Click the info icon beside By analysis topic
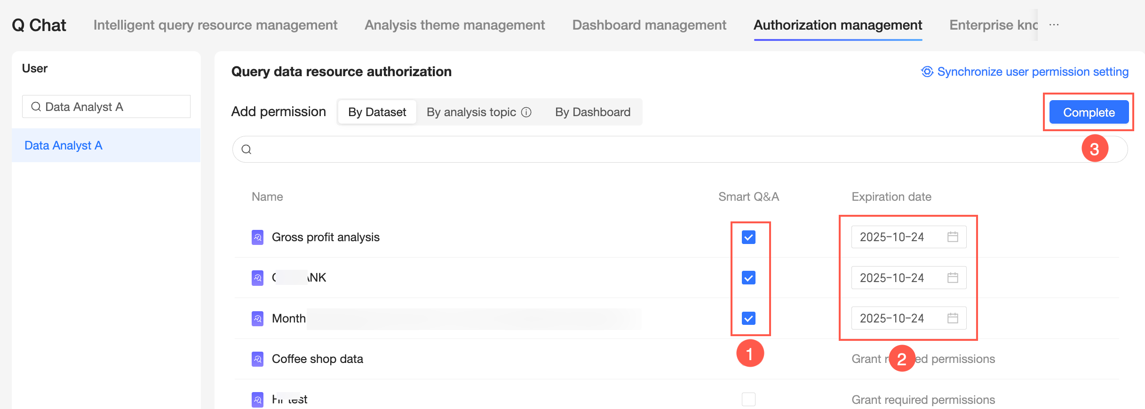This screenshot has width=1145, height=409. tap(526, 112)
